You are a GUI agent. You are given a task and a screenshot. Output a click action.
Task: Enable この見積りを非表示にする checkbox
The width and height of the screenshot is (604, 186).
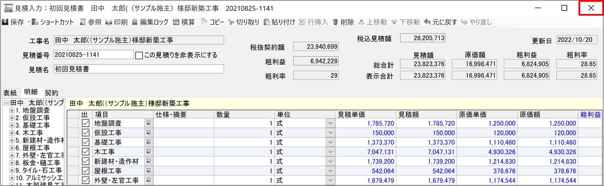click(139, 55)
